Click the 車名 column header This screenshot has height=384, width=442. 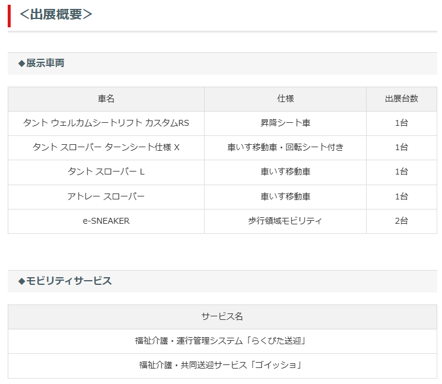tap(106, 99)
